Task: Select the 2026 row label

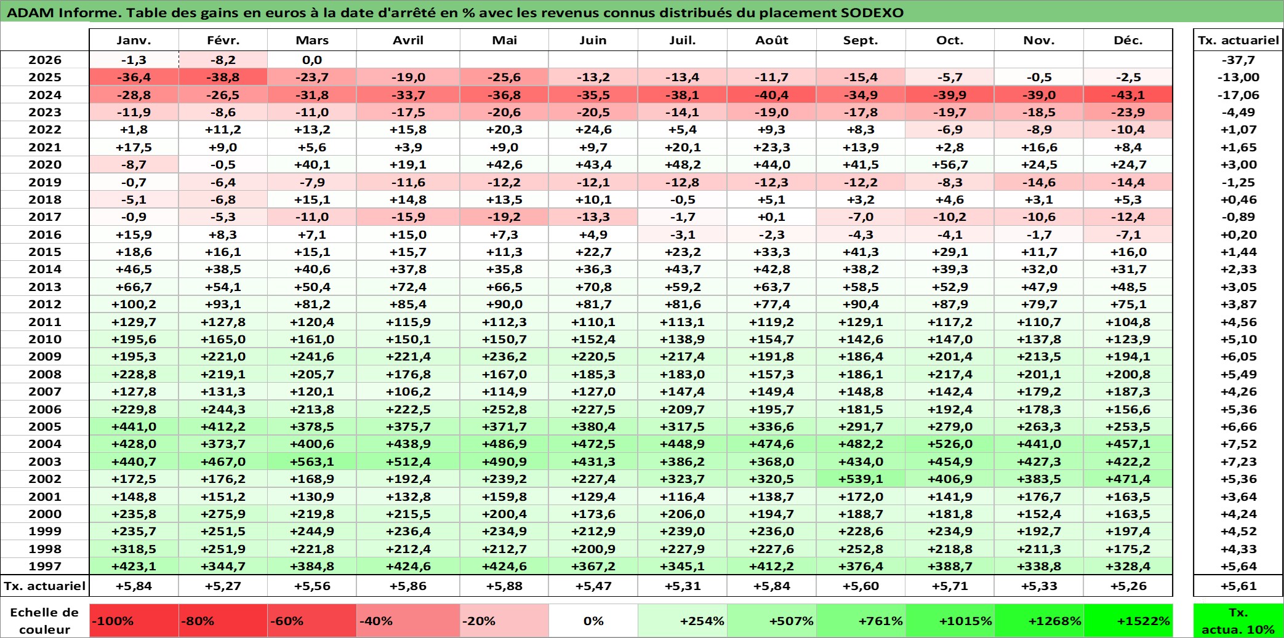Action: pyautogui.click(x=45, y=60)
